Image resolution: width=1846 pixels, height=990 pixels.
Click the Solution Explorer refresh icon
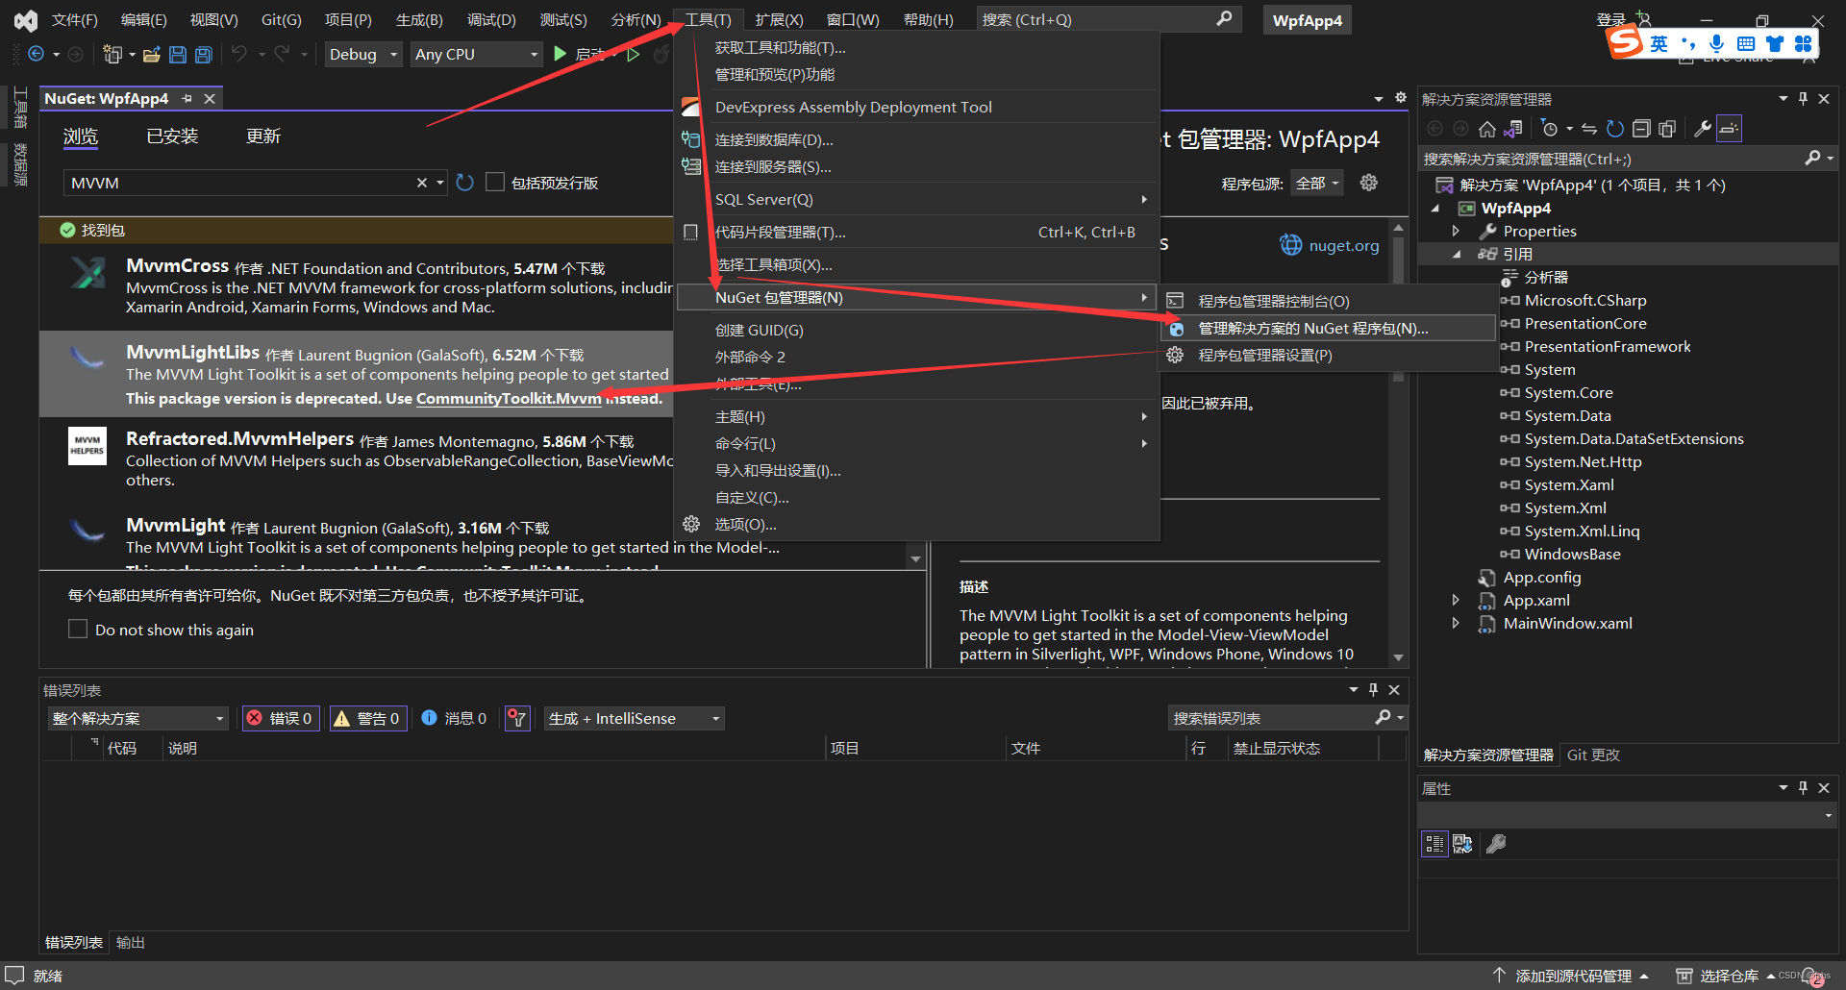(x=1615, y=129)
